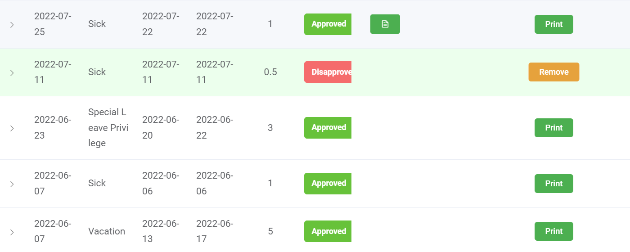Expand the 2022-06-06 Sick leave row
Viewport: 630px width, 252px height.
point(12,184)
